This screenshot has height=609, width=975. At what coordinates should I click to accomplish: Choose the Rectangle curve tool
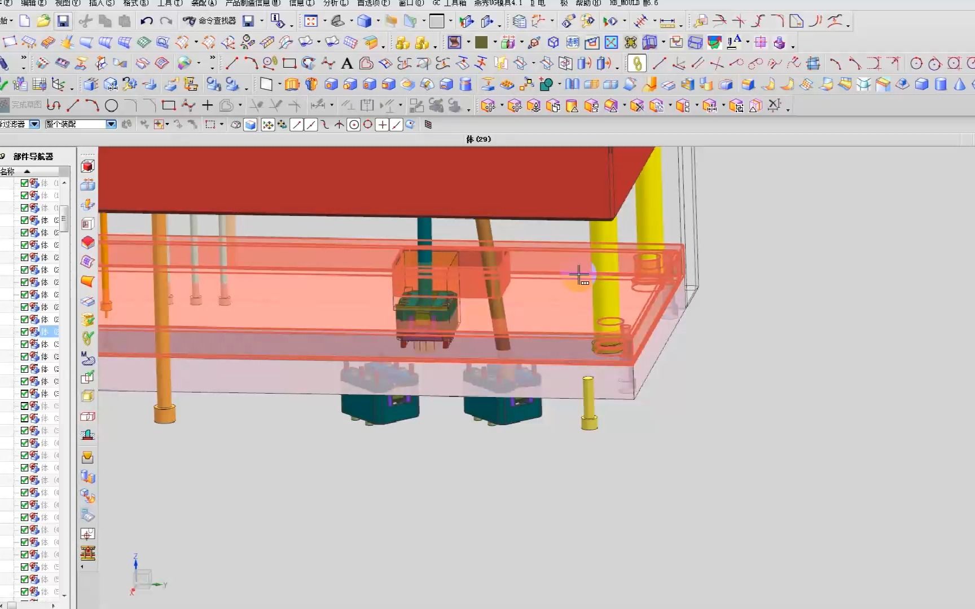click(289, 63)
